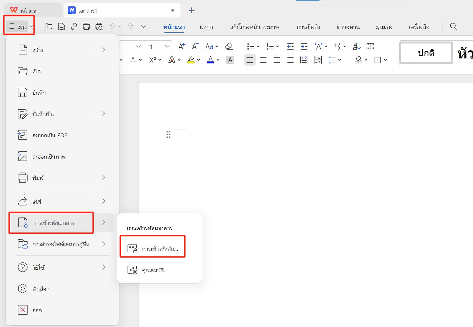Click the export to PDF toolbar icon
The width and height of the screenshot is (473, 327).
pos(74,27)
